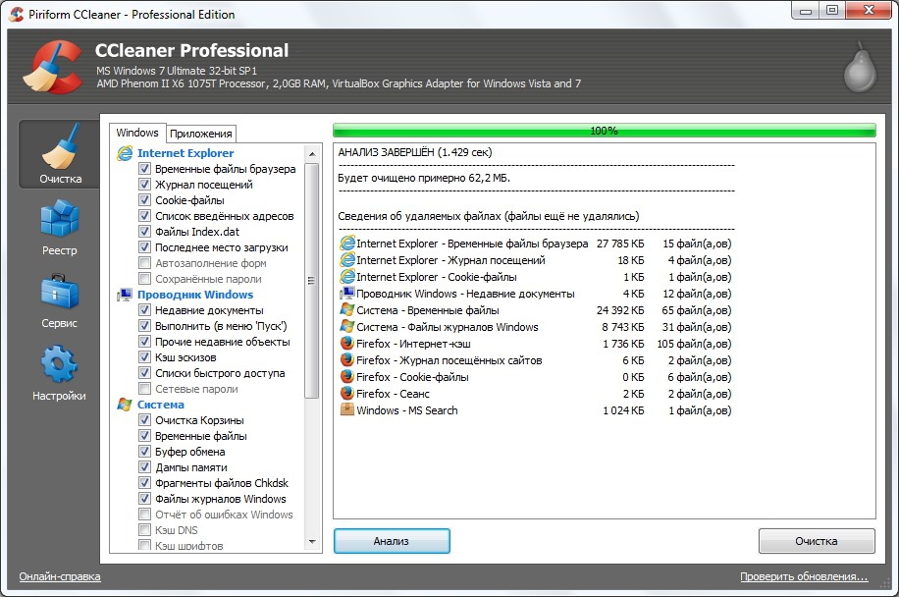Click the IE icon beside Временные файлы браузера result
This screenshot has width=899, height=597.
point(346,244)
